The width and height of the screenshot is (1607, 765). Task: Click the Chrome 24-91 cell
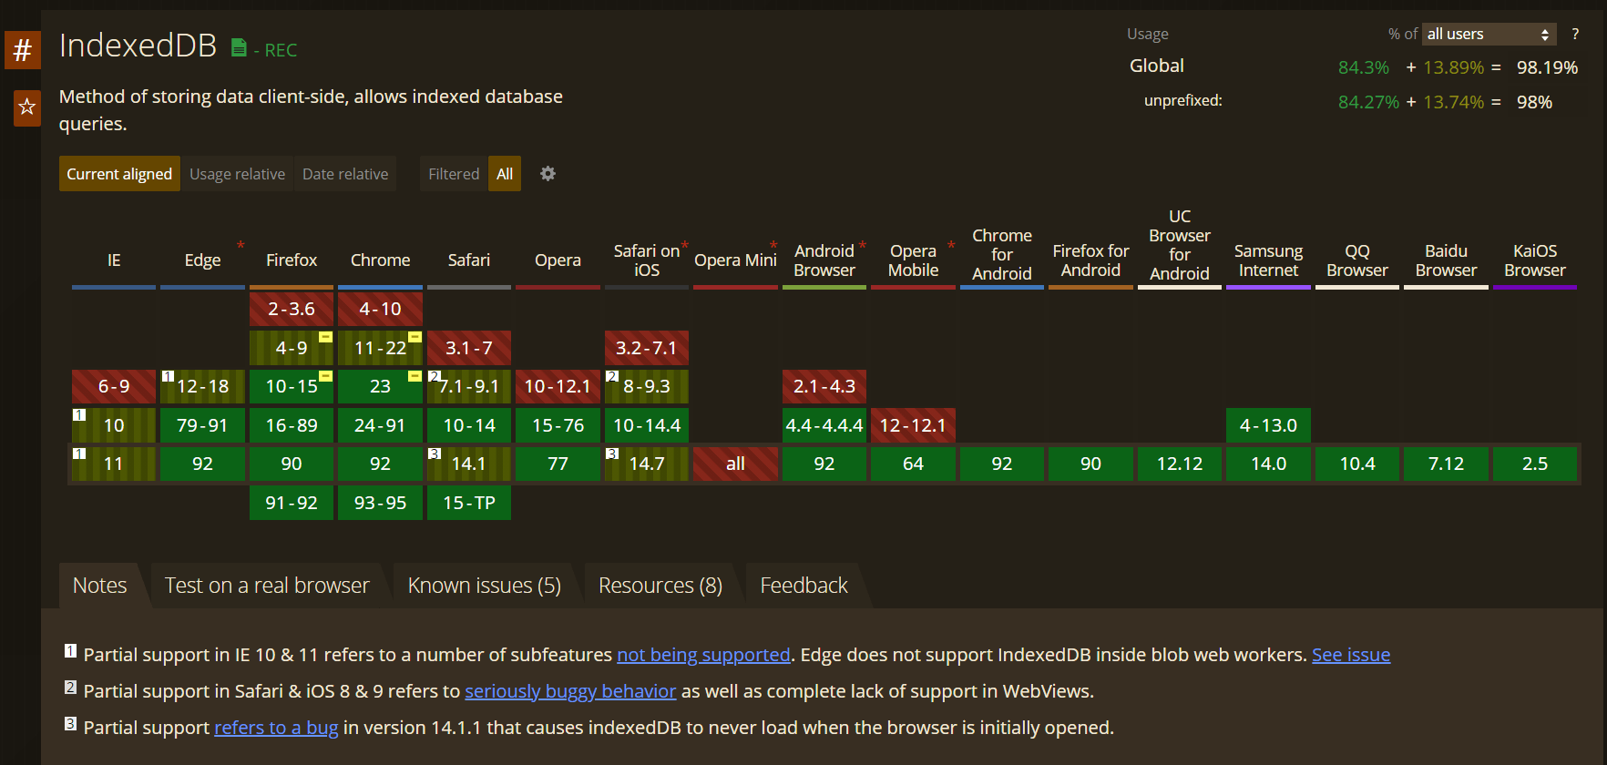[380, 425]
